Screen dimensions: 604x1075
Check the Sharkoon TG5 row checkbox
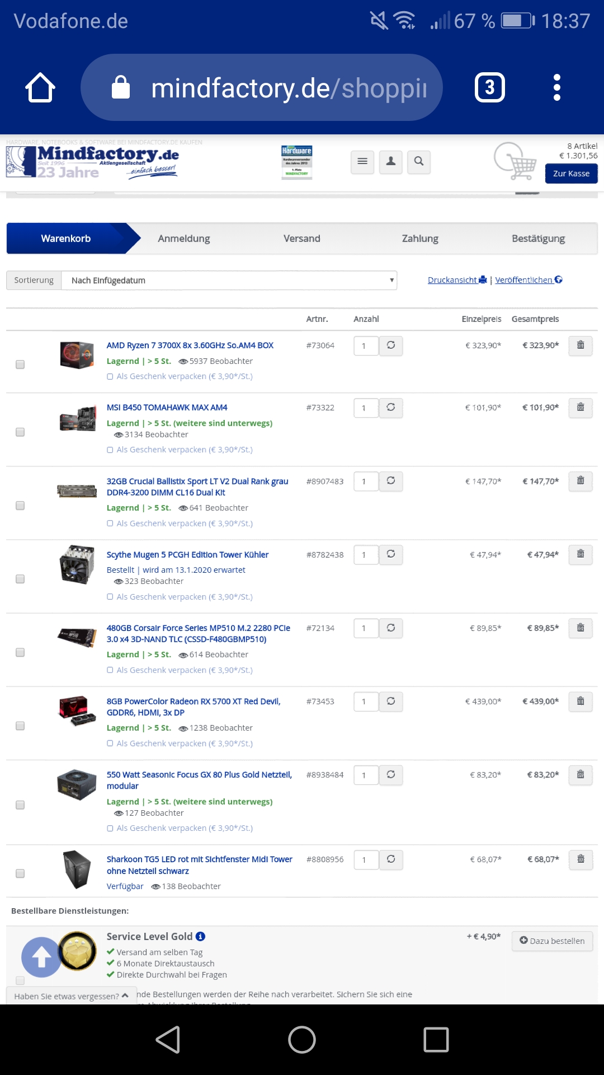[20, 873]
